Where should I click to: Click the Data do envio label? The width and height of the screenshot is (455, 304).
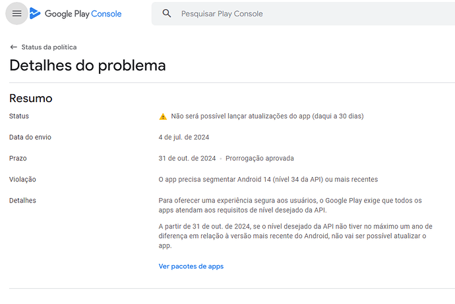pyautogui.click(x=30, y=138)
